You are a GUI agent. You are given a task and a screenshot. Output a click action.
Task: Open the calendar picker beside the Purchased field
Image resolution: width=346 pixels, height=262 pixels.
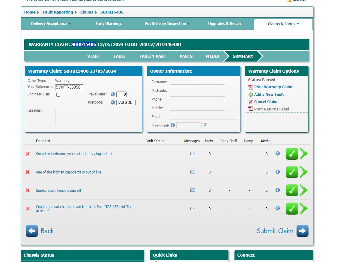(205, 125)
